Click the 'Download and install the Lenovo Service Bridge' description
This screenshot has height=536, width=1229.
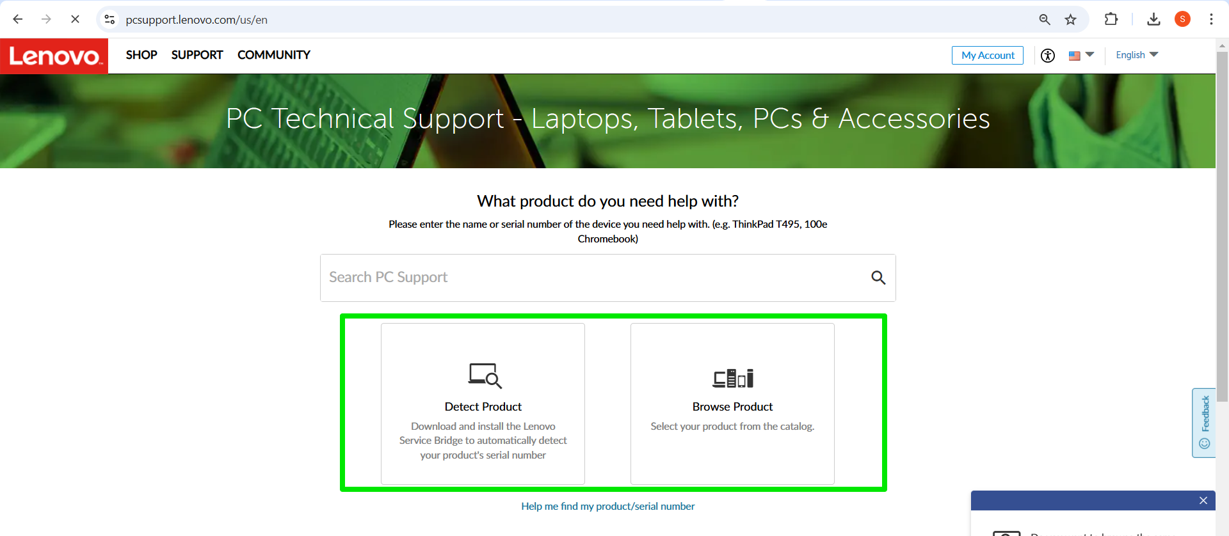click(x=483, y=441)
